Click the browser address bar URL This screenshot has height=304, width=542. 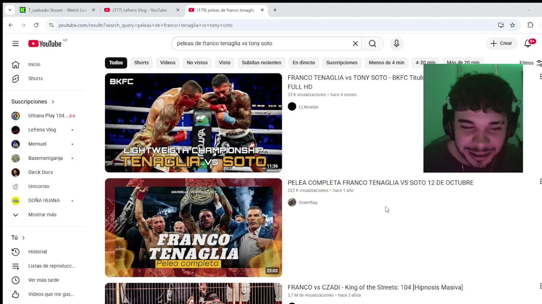tap(145, 25)
